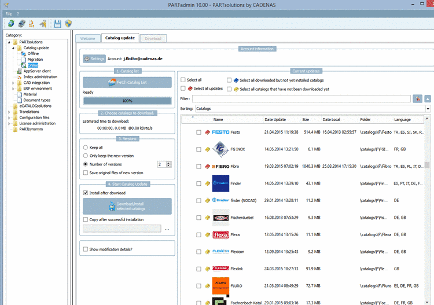Click the FG INOX logo
Viewport: 434px width, 305px height.
pyautogui.click(x=220, y=149)
